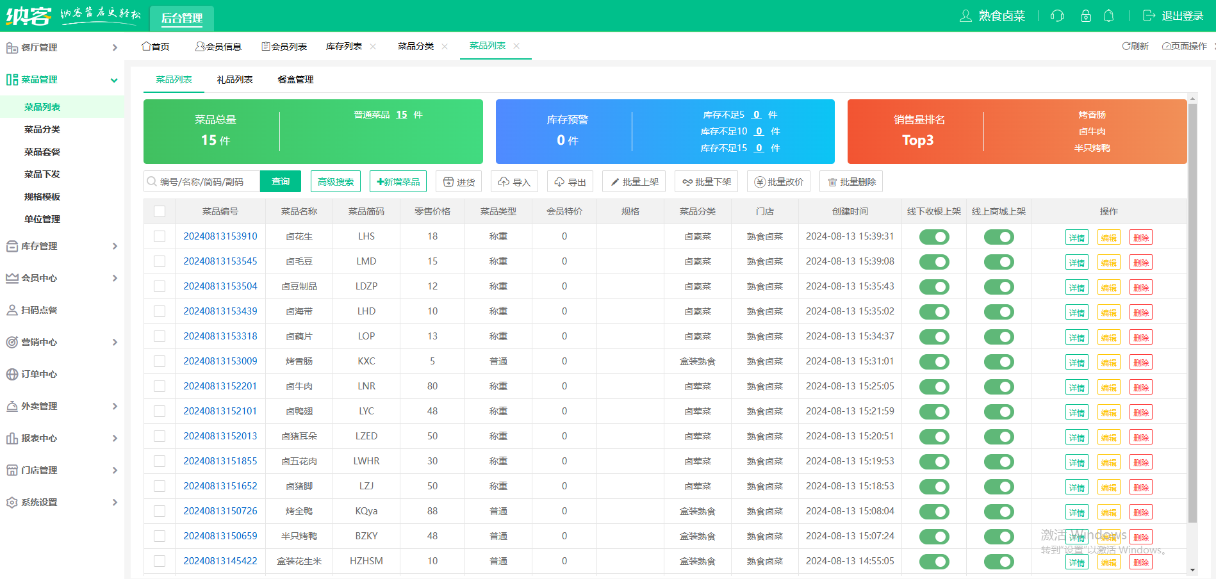Expand 会员中心 chevron
The width and height of the screenshot is (1216, 579).
tap(115, 278)
